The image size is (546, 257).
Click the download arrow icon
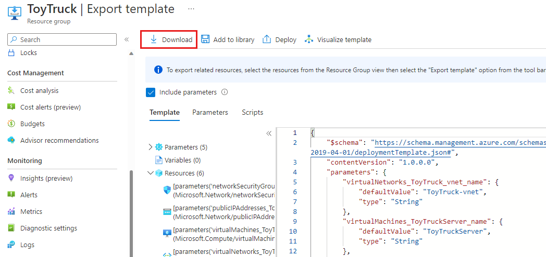154,39
